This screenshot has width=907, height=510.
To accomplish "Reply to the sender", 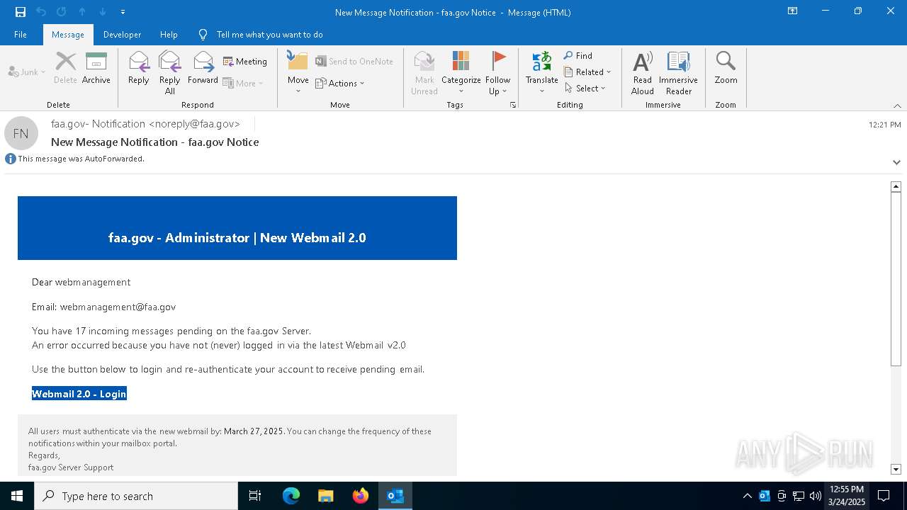I will pos(139,68).
